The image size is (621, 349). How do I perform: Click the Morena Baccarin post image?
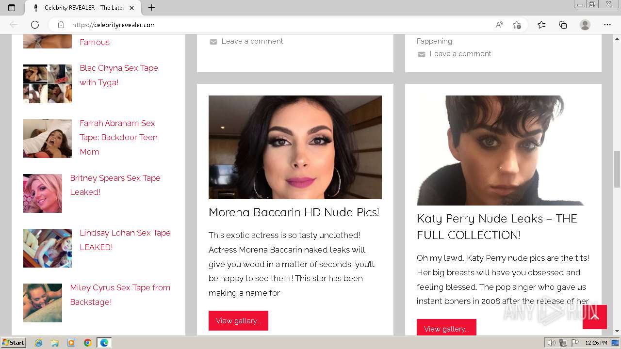click(x=295, y=147)
